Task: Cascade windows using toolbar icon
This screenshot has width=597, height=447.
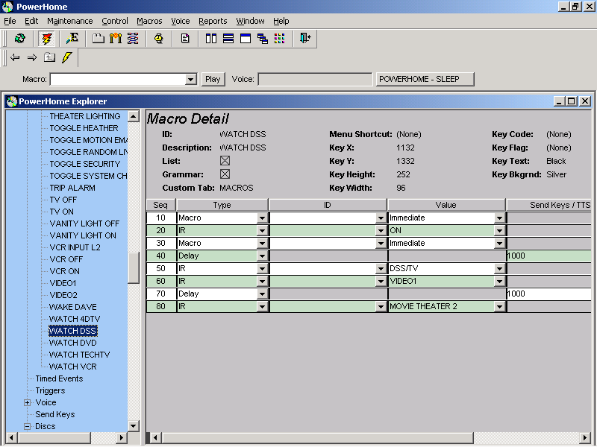Action: pos(263,39)
